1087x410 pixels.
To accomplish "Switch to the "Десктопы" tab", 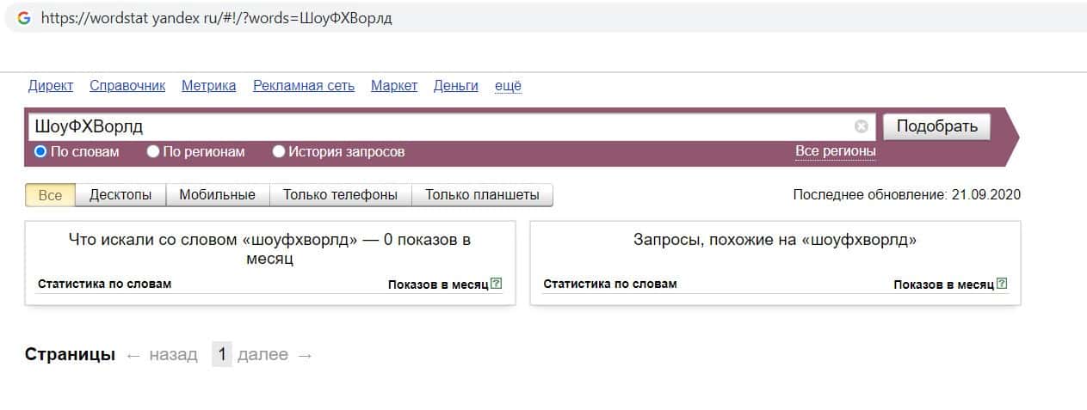I will (x=120, y=195).
